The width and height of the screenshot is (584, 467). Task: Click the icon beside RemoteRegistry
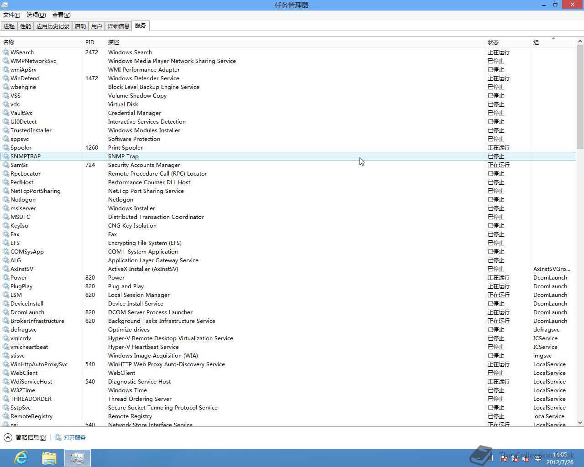point(6,416)
